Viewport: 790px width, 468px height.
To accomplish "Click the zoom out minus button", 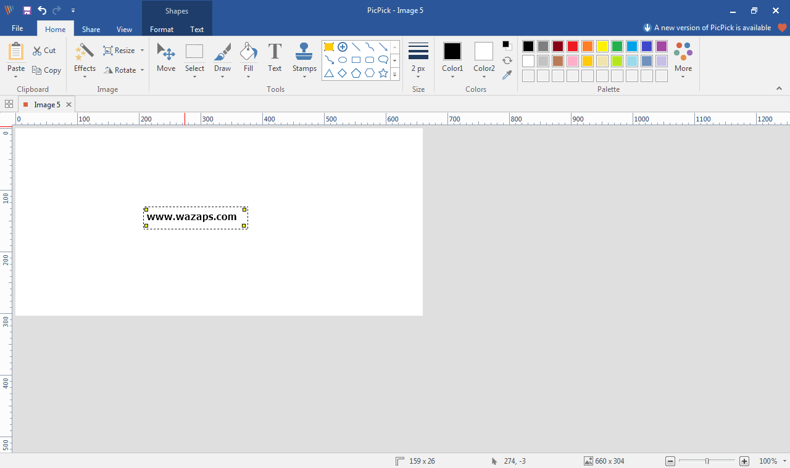I will pos(670,461).
